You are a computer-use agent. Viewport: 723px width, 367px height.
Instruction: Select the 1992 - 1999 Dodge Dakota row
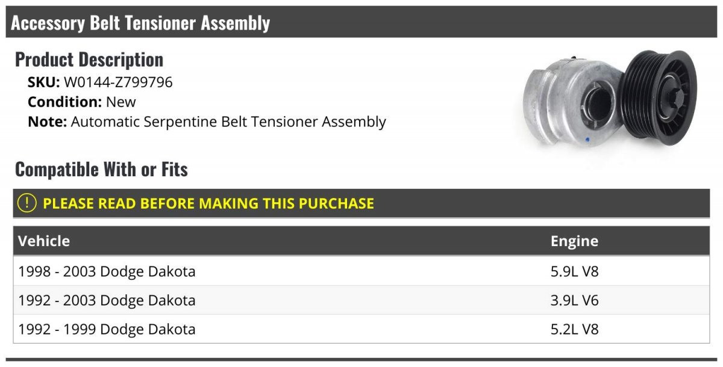pos(361,328)
